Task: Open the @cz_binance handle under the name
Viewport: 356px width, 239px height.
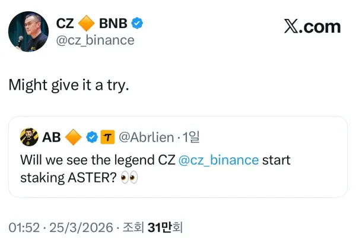Action: coord(95,40)
